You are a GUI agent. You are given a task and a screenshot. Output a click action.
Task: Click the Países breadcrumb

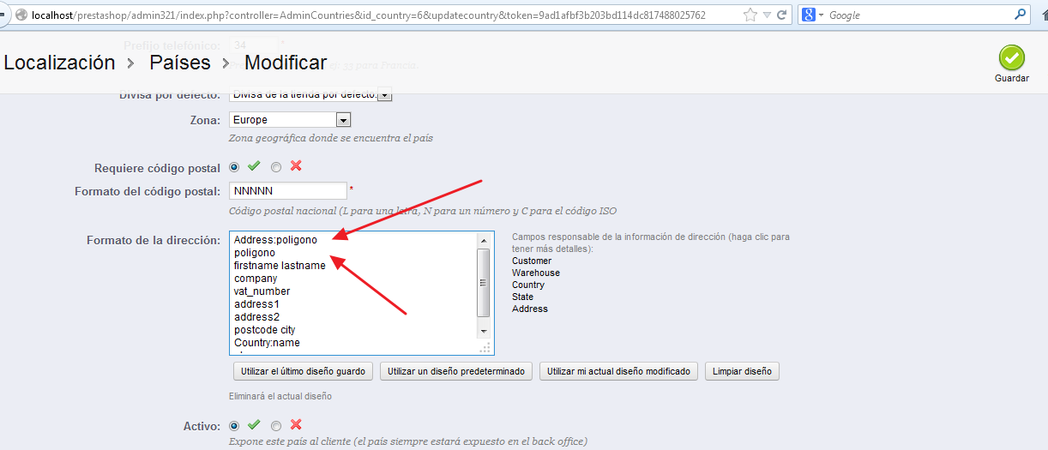180,63
